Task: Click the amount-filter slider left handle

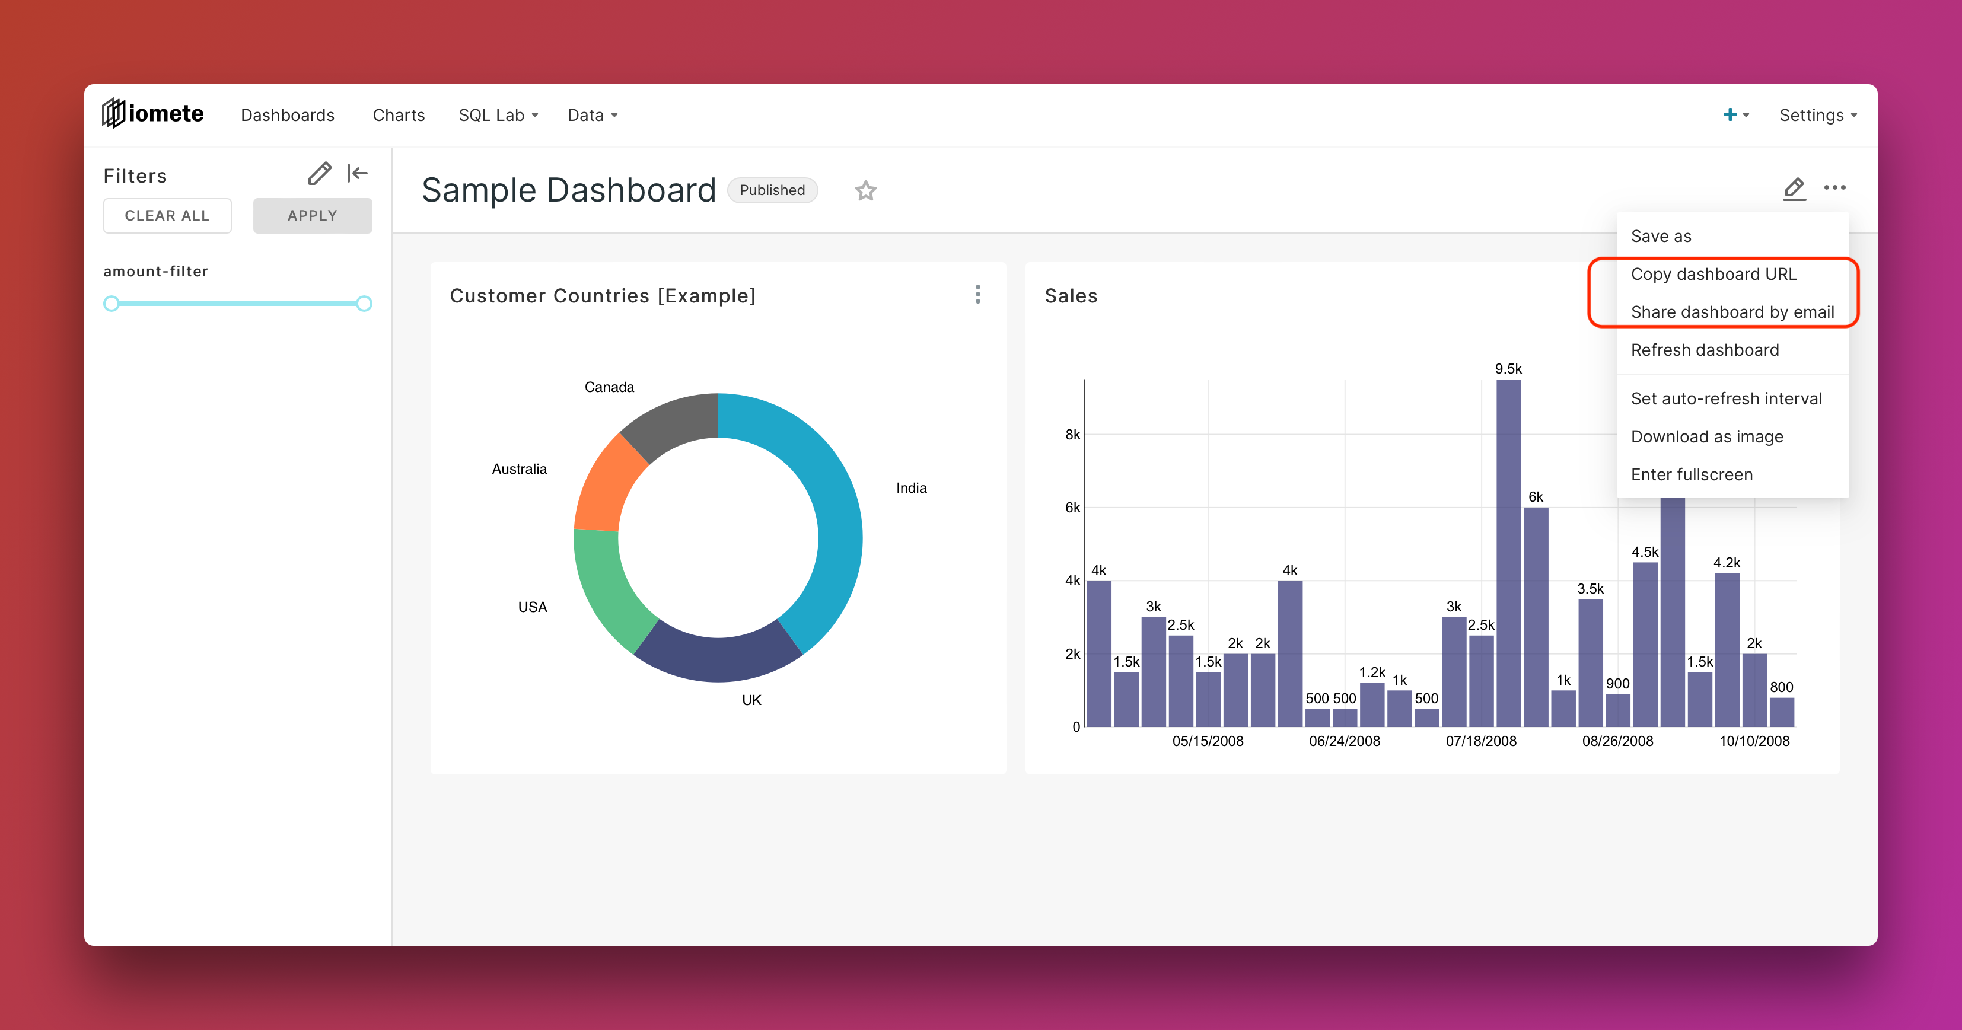Action: [112, 304]
